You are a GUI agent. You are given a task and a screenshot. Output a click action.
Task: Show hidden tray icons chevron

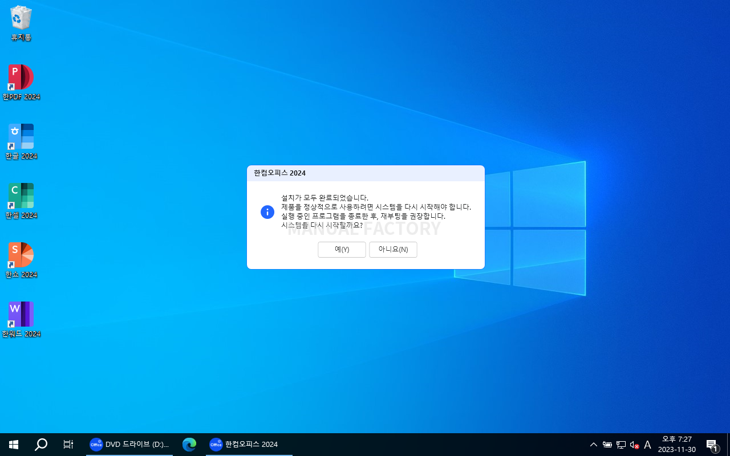594,445
